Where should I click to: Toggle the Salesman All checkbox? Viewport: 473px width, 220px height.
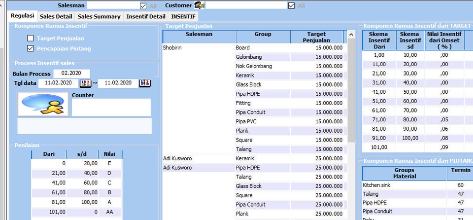pos(143,6)
